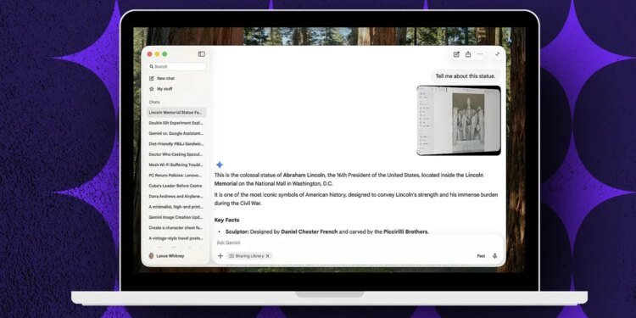The height and width of the screenshot is (318, 636).
Task: Open Cuba's Leader Before Castro chat
Action: click(x=176, y=186)
